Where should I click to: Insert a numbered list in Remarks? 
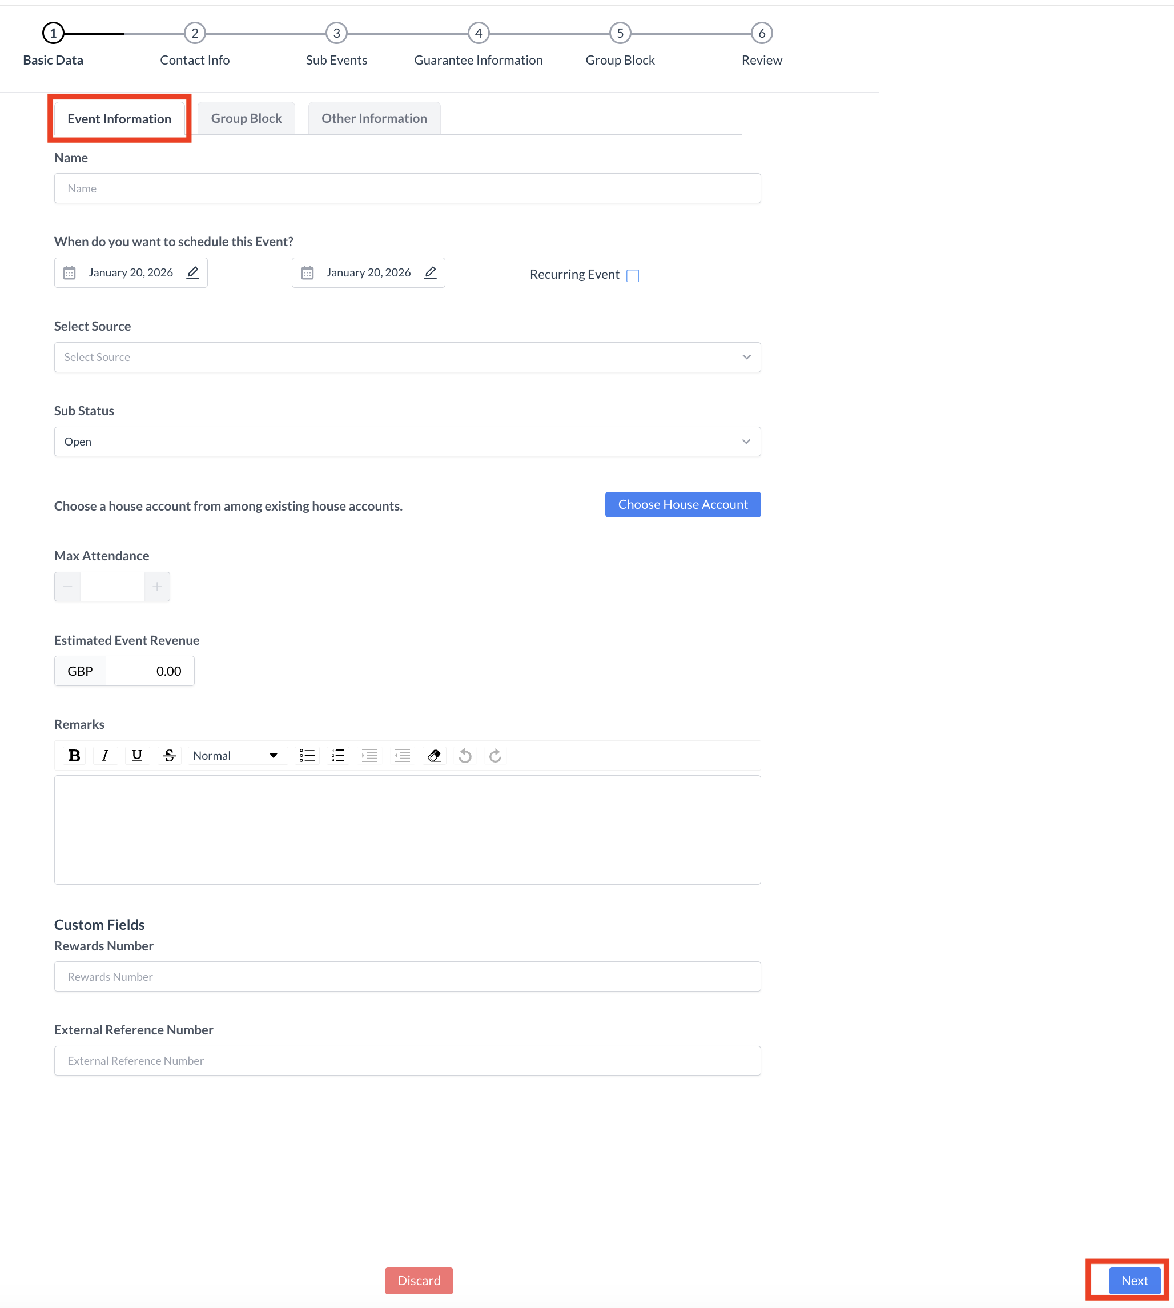click(337, 756)
